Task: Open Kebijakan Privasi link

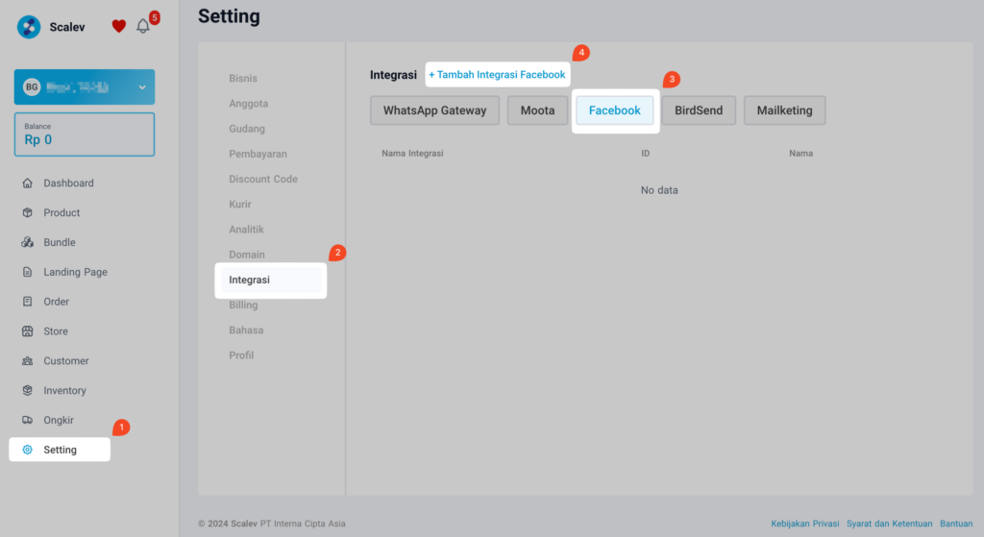Action: click(x=804, y=524)
